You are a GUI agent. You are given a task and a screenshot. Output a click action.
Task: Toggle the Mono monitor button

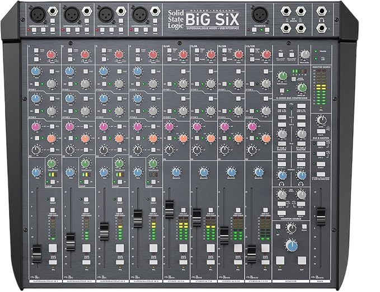[x=304, y=227]
